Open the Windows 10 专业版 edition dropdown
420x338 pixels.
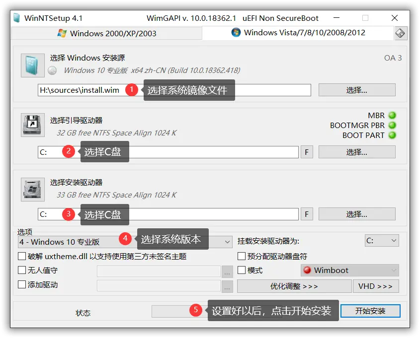click(x=227, y=242)
